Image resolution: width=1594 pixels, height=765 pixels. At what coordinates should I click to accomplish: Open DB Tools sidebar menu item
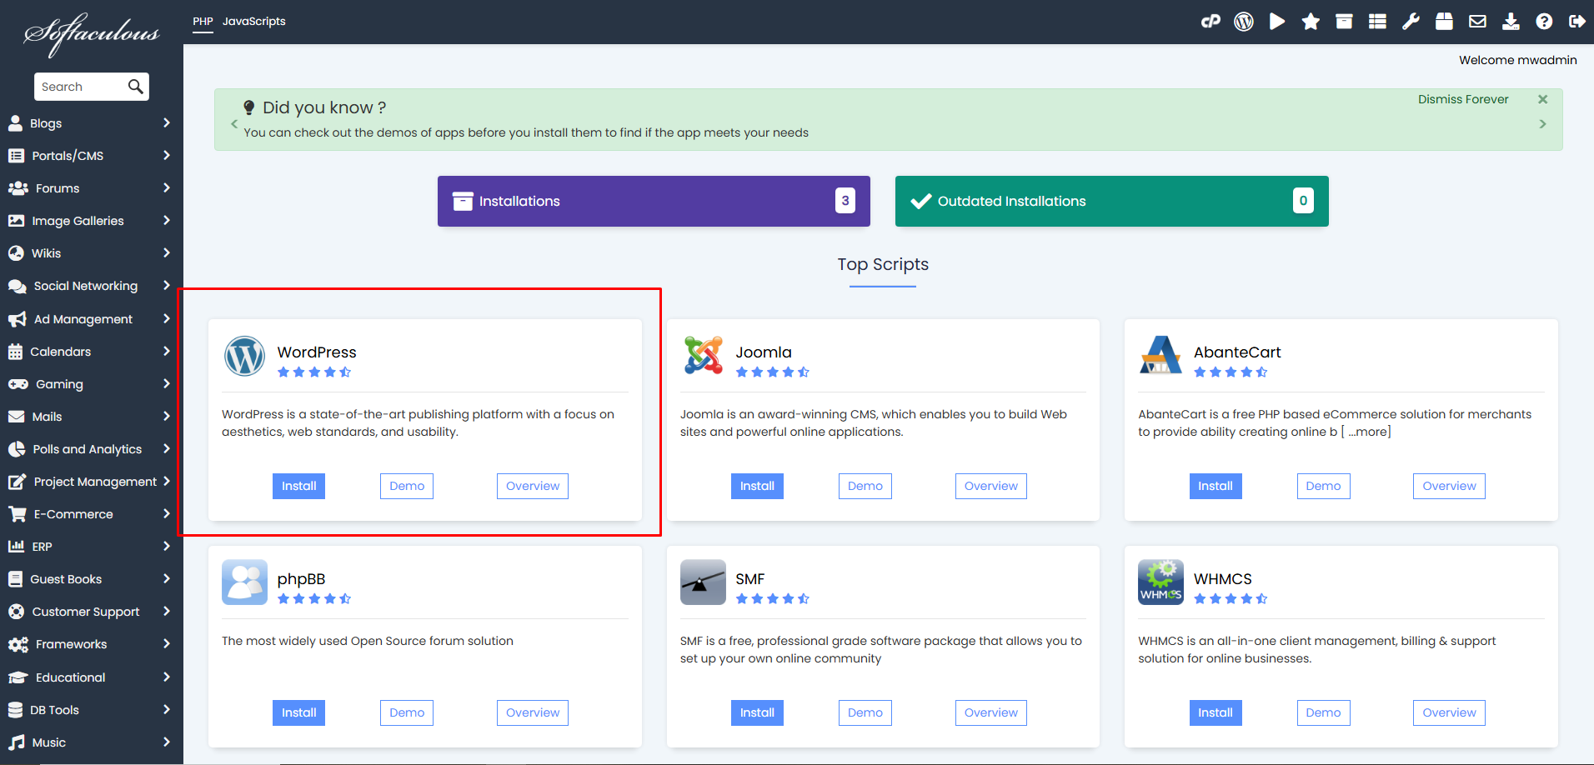point(90,710)
